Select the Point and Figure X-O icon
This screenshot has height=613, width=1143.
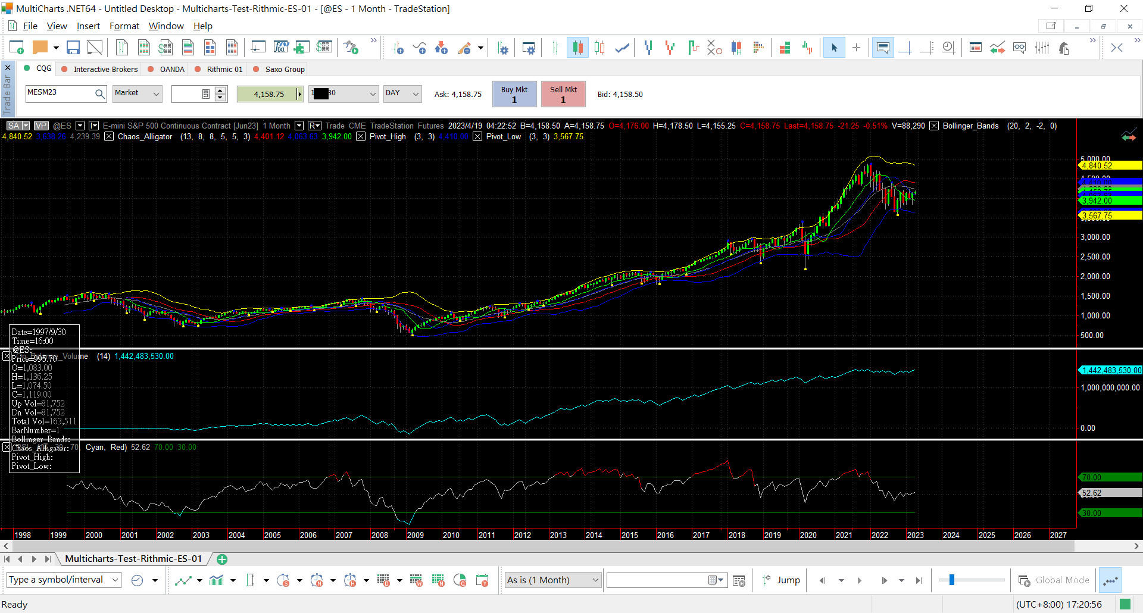coord(714,48)
